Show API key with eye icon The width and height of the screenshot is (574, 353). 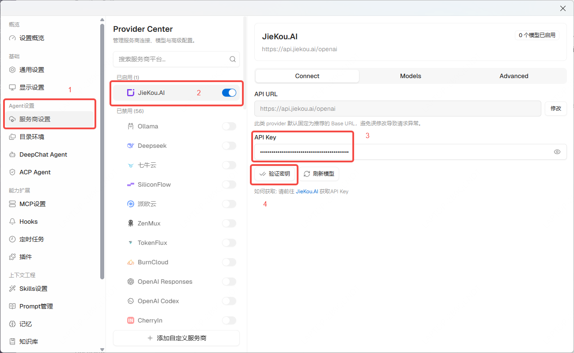click(x=557, y=152)
